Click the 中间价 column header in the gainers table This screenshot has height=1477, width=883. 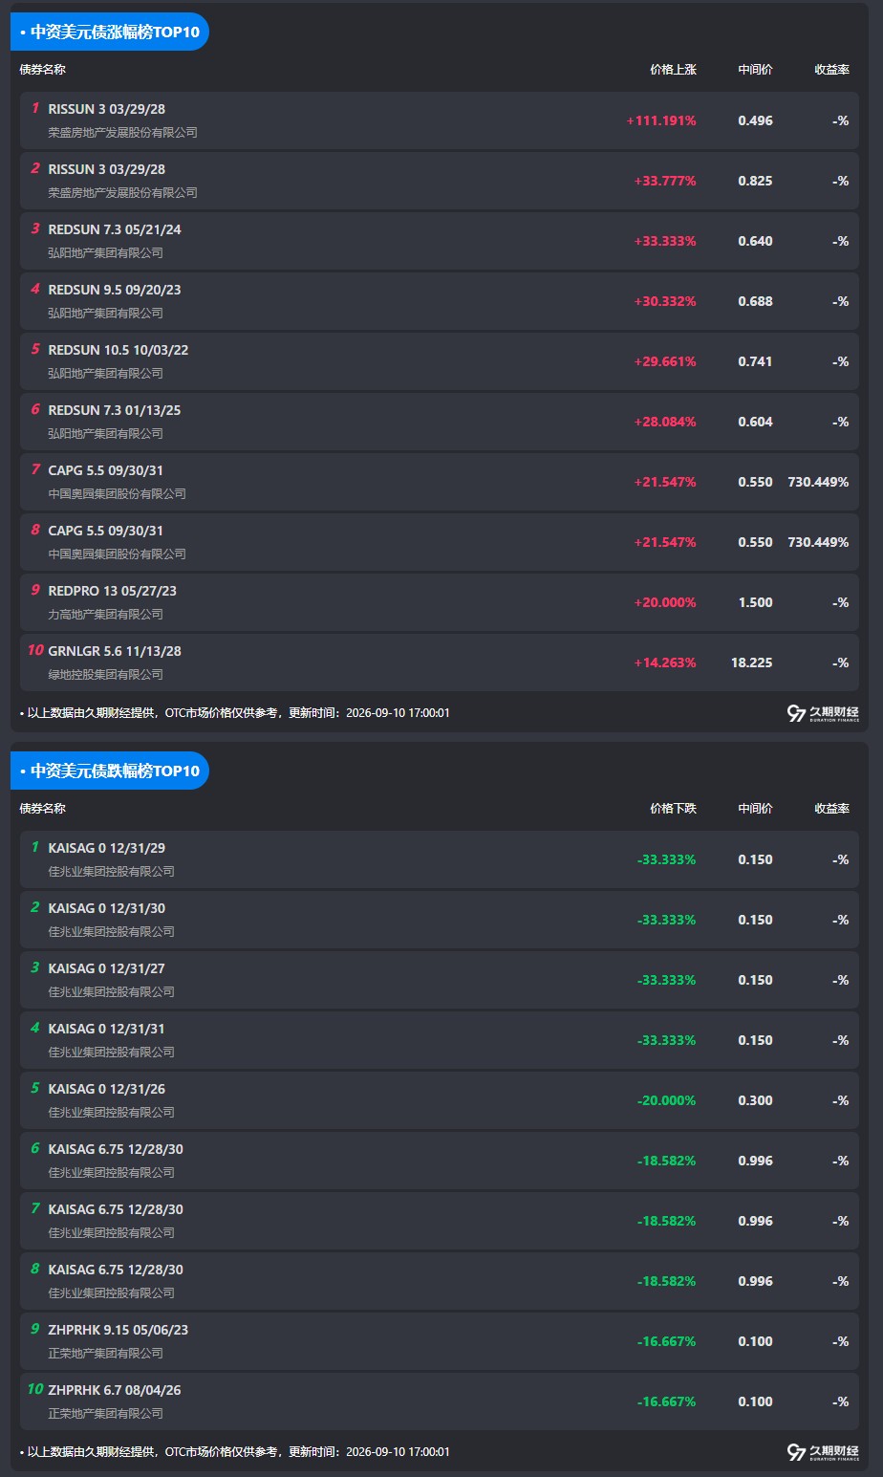(x=755, y=70)
